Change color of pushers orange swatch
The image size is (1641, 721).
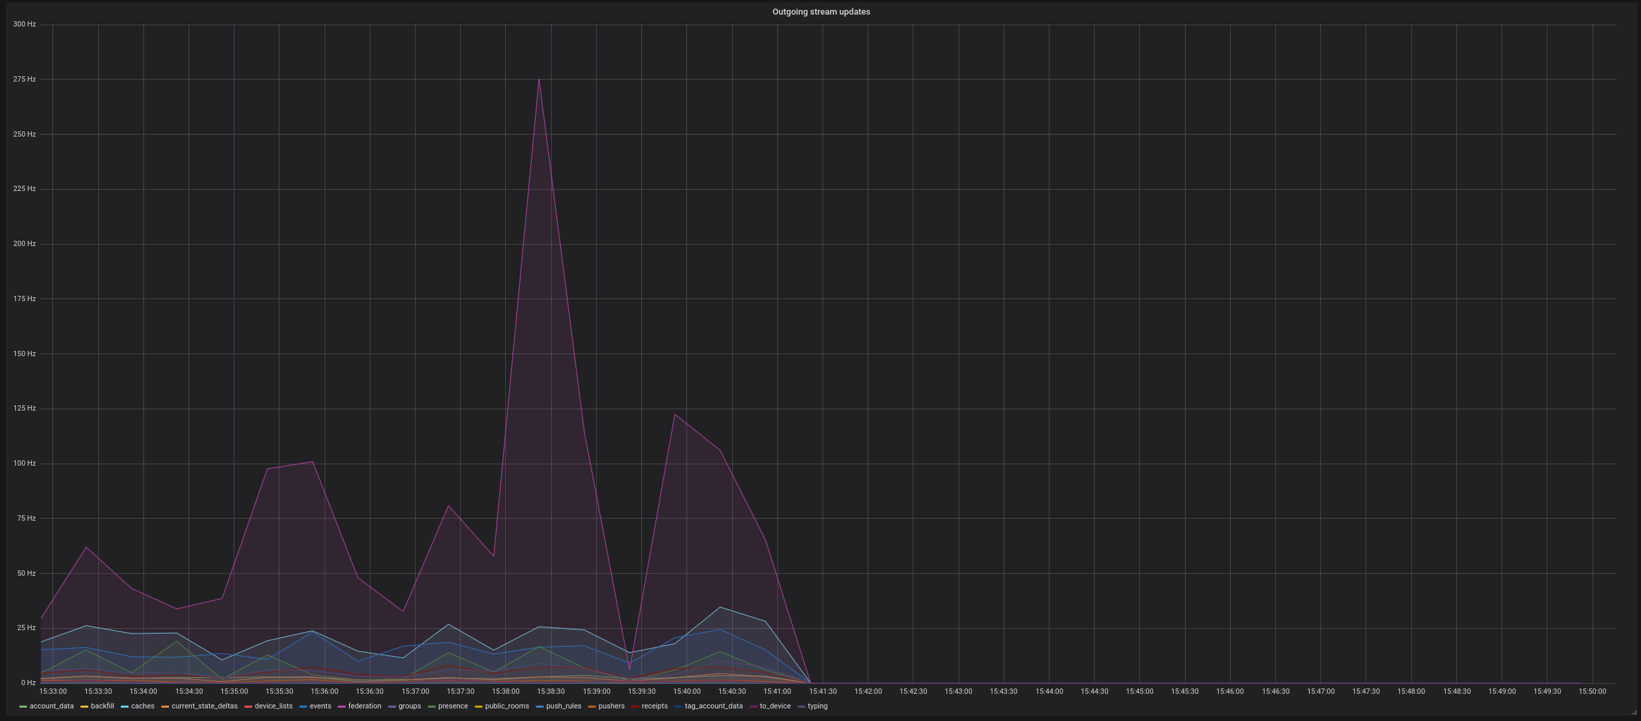(591, 706)
